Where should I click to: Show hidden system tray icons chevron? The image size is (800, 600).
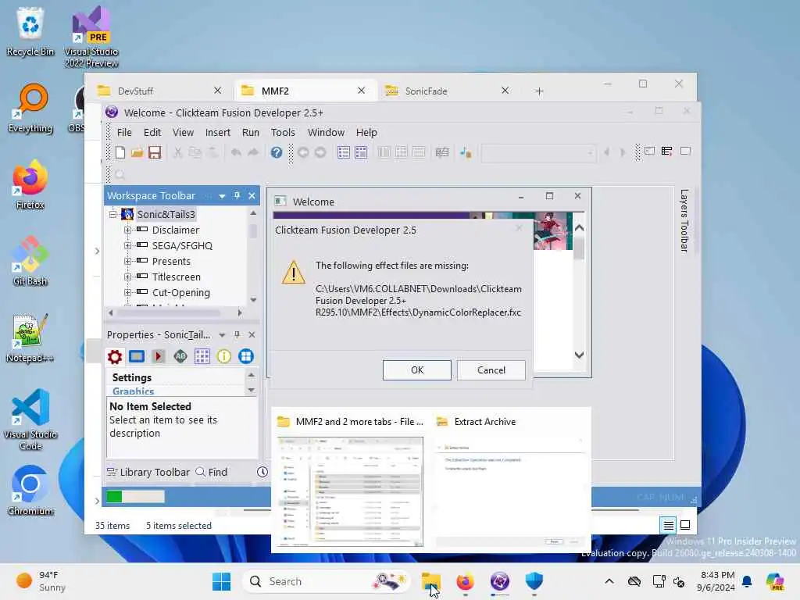(x=609, y=581)
